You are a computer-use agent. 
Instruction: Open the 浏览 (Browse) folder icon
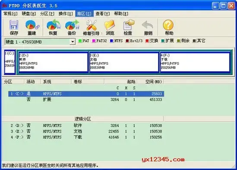(x=110, y=28)
